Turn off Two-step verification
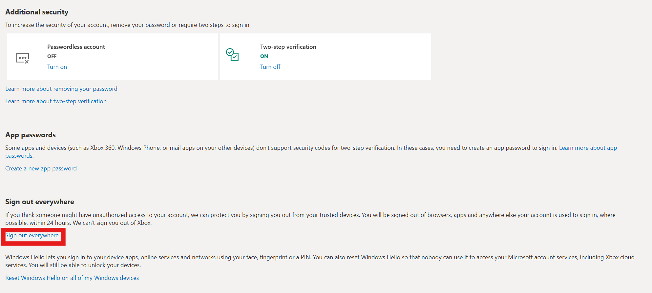Image resolution: width=652 pixels, height=293 pixels. click(x=270, y=67)
